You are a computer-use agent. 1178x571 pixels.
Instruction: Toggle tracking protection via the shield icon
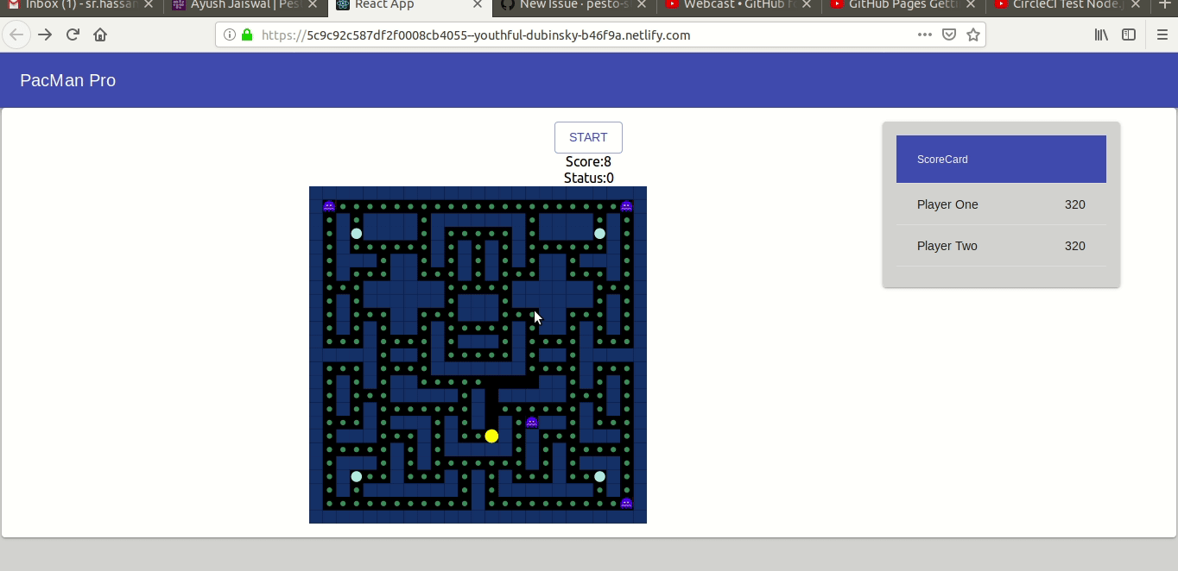949,35
